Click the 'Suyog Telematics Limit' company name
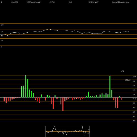The height and width of the screenshot is (137, 137). click(x=121, y=2)
